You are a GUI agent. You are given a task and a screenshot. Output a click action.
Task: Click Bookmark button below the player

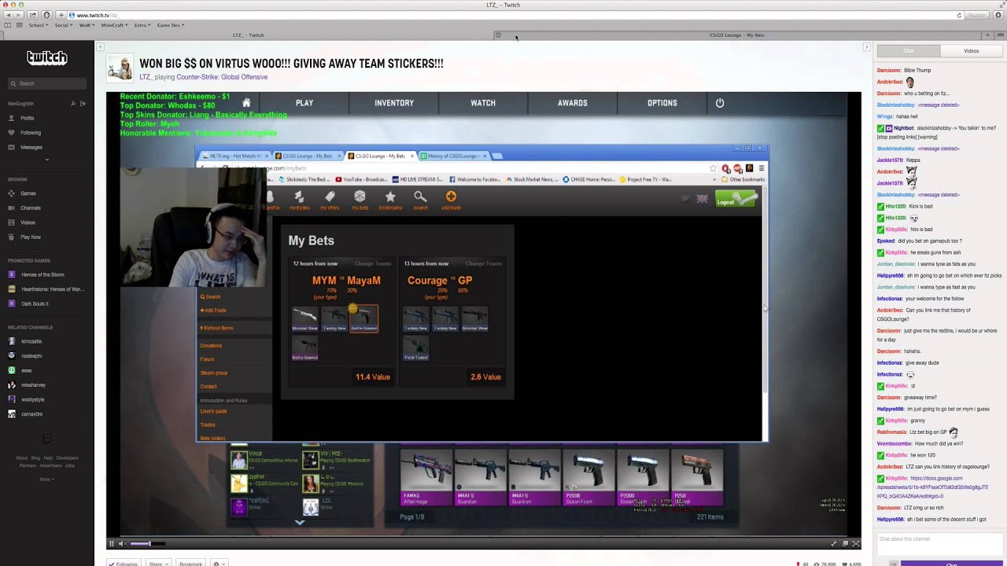click(190, 563)
